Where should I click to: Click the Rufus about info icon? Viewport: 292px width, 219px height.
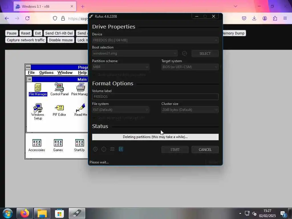[104, 149]
